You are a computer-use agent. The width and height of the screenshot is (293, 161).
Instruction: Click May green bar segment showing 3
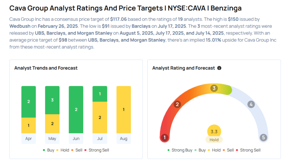click(52, 100)
